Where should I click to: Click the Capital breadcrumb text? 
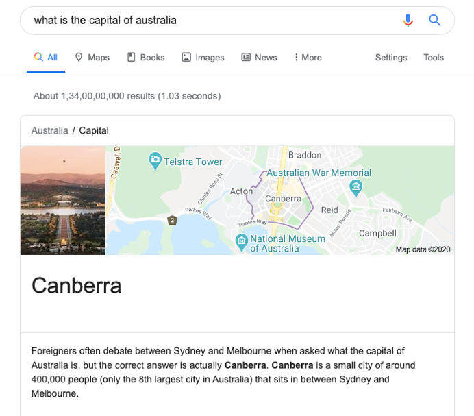pos(94,130)
